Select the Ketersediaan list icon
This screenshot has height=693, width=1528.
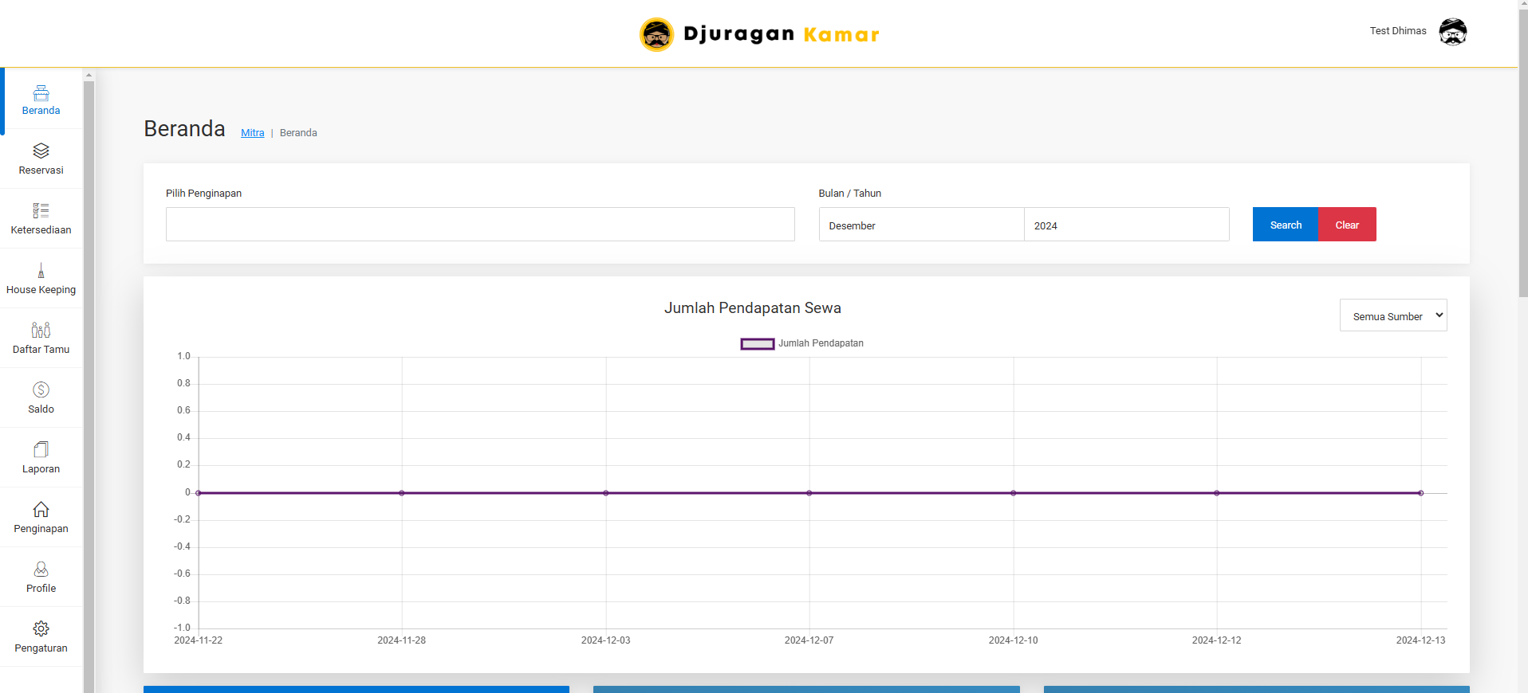[x=41, y=210]
